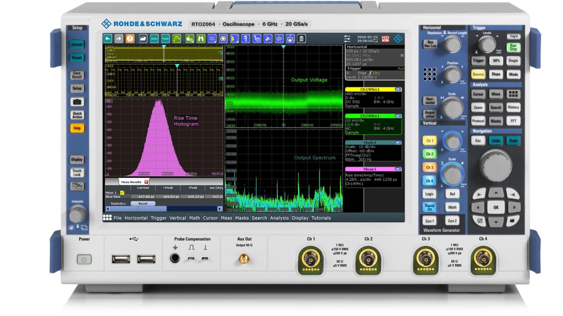Viewport: 563px width, 316px height.
Task: Close the Meas Results panel with the red X
Action: click(146, 182)
